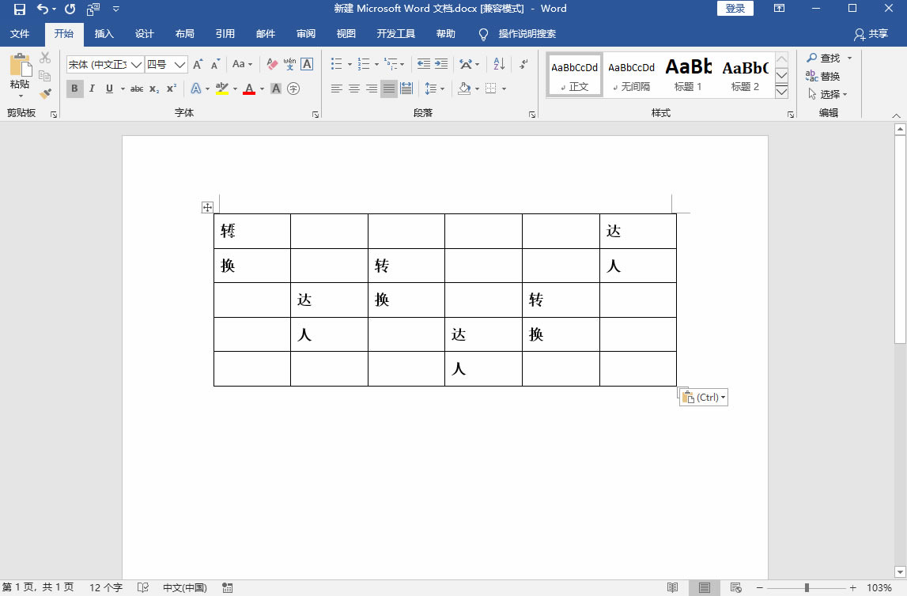Click the Sort A-Z icon

click(x=499, y=64)
